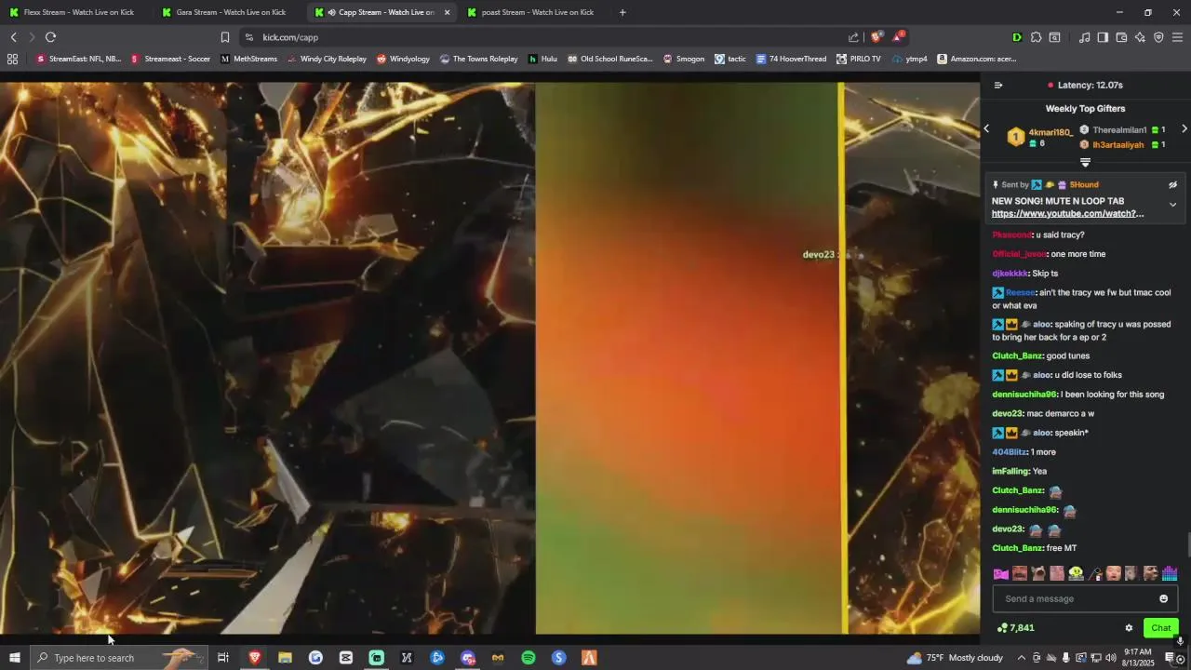Click chat username 404Blitz
Image resolution: width=1191 pixels, height=670 pixels.
(1010, 452)
